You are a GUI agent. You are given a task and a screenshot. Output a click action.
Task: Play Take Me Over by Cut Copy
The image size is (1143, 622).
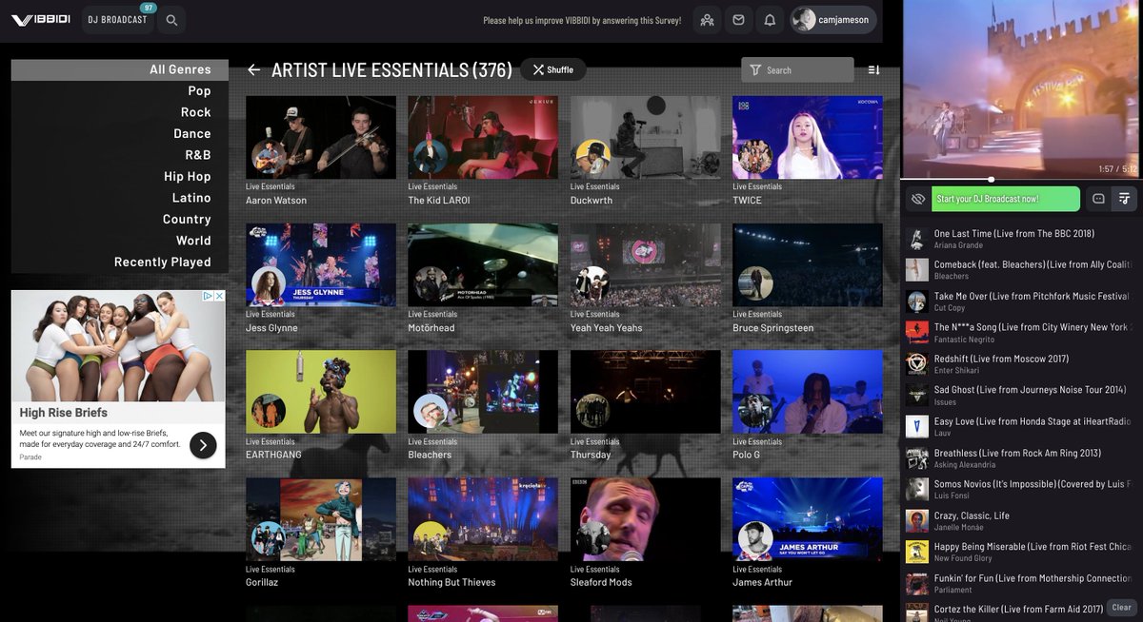(x=1021, y=301)
